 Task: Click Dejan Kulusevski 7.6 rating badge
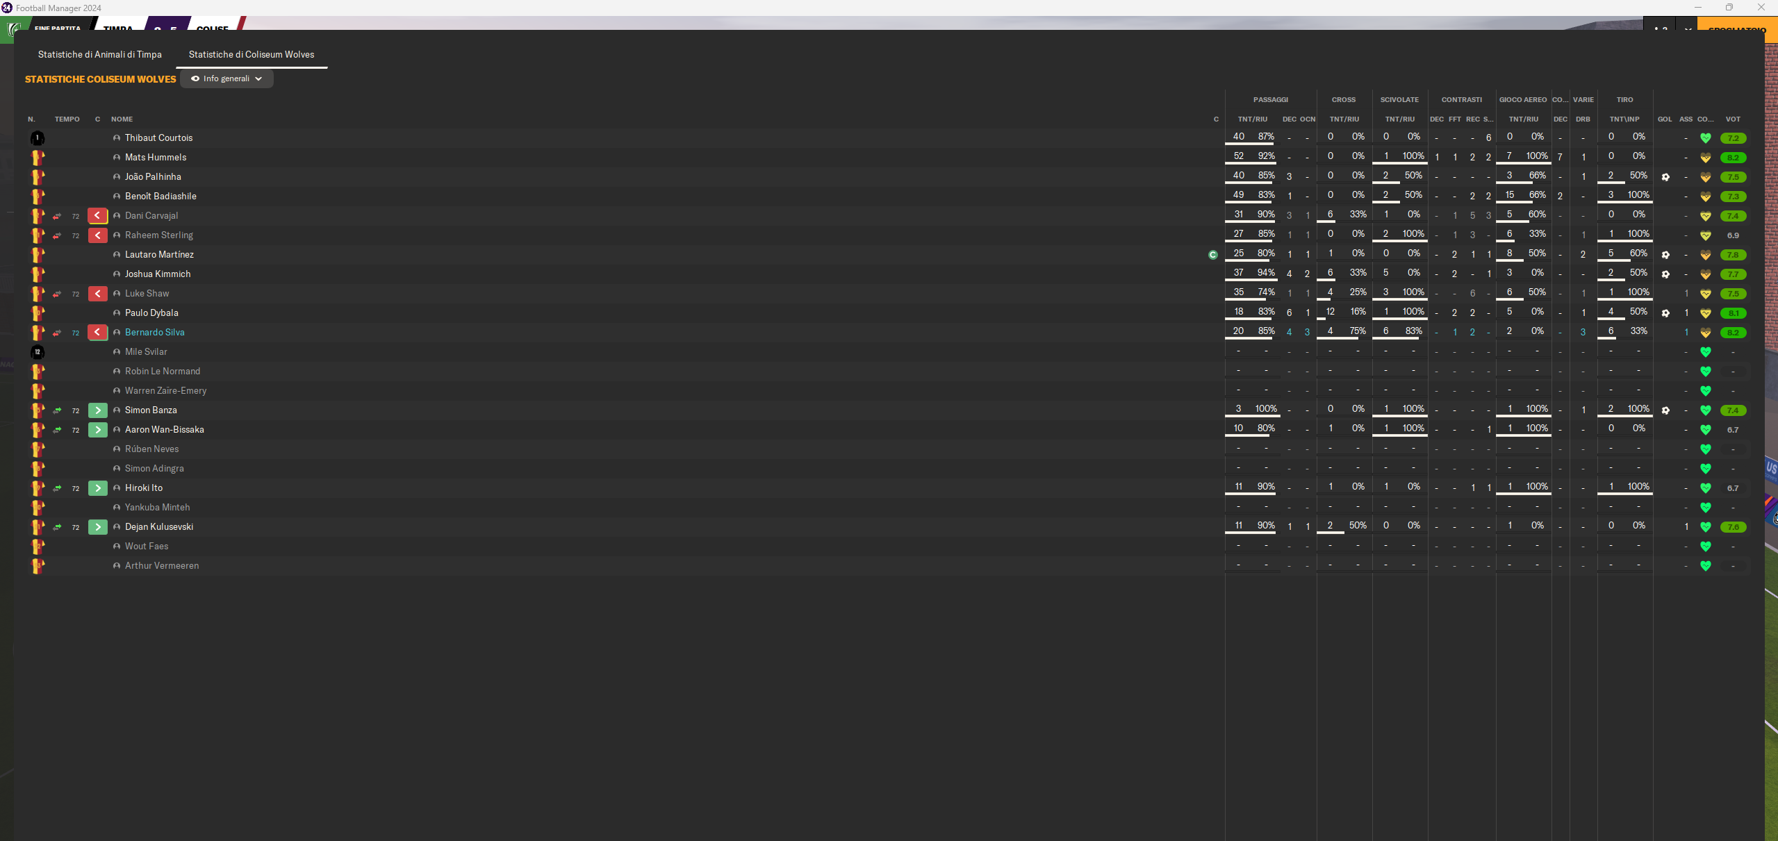pyautogui.click(x=1733, y=527)
